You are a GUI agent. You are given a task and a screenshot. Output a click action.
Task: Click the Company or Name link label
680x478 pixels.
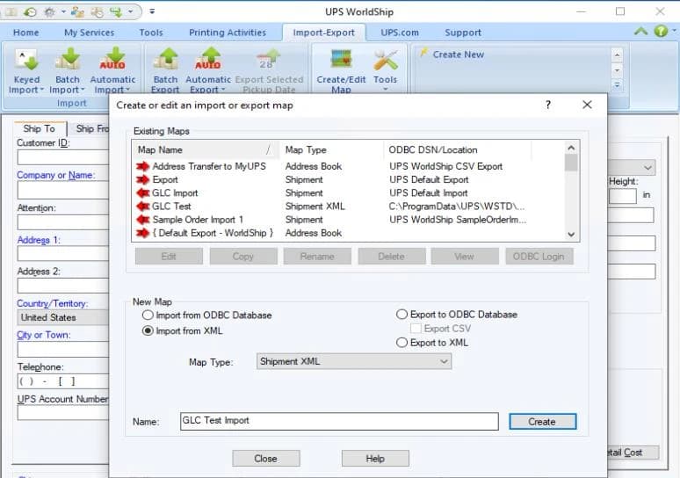[x=55, y=175]
